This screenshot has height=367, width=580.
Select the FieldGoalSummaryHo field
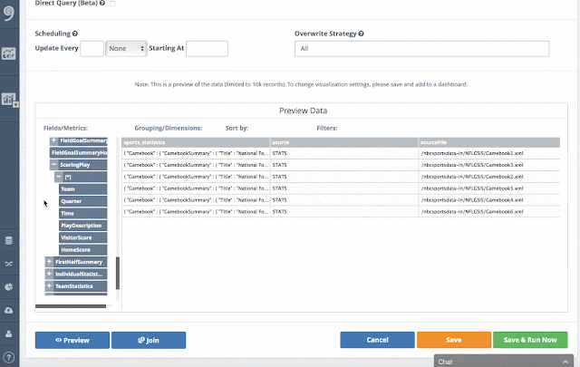click(79, 153)
